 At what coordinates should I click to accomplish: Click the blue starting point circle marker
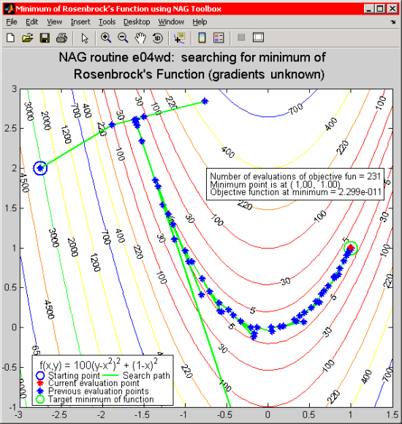tap(40, 168)
